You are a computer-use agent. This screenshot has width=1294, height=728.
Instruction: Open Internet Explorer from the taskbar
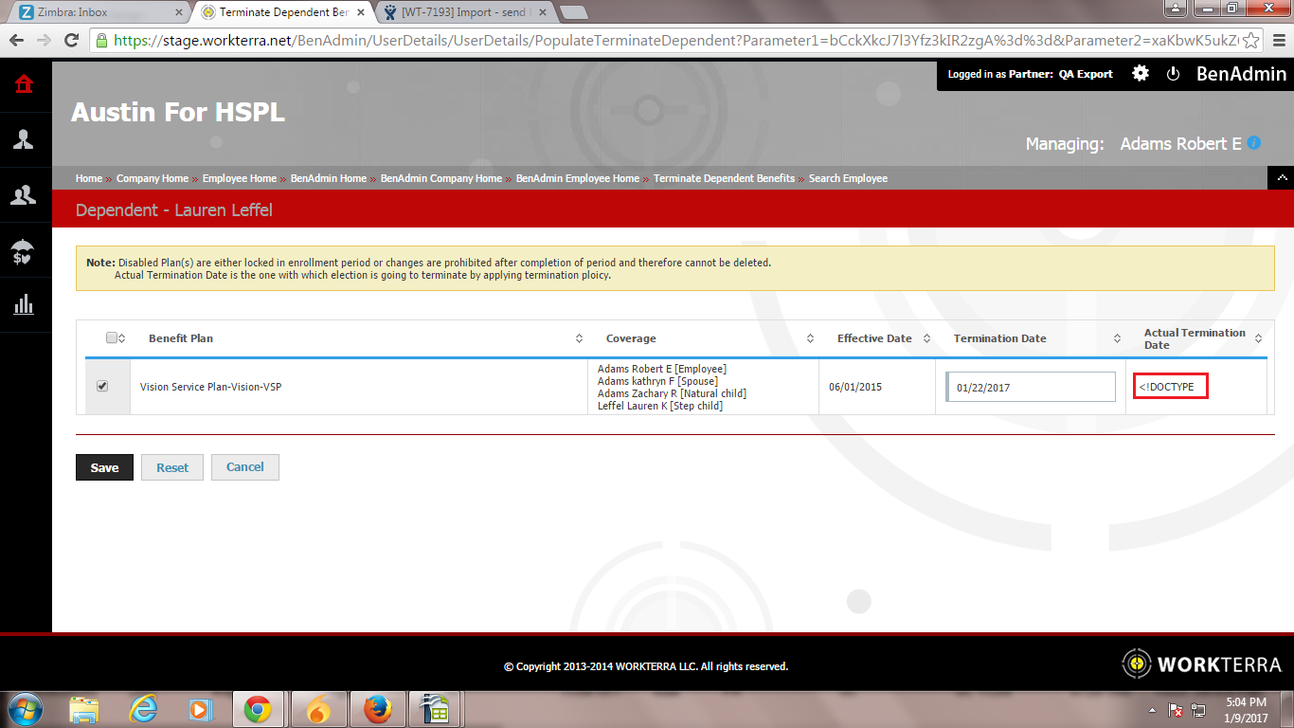tap(143, 709)
